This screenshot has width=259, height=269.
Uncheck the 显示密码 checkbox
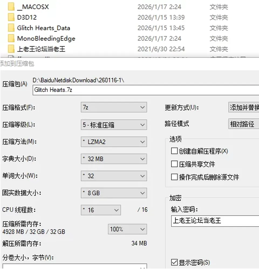click(x=174, y=262)
